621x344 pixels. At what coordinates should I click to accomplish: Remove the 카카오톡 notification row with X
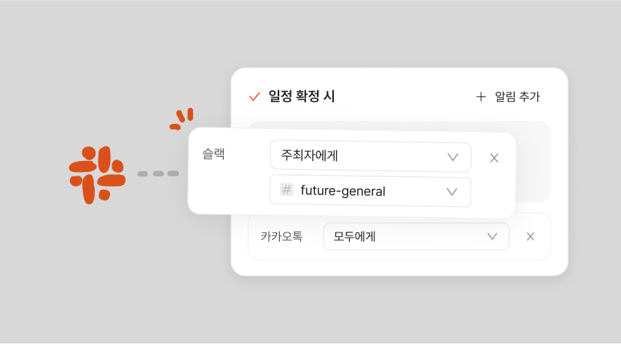coord(531,236)
